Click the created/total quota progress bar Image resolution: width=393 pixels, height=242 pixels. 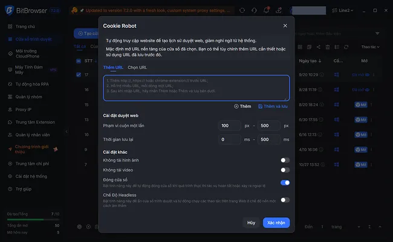[x=33, y=220]
